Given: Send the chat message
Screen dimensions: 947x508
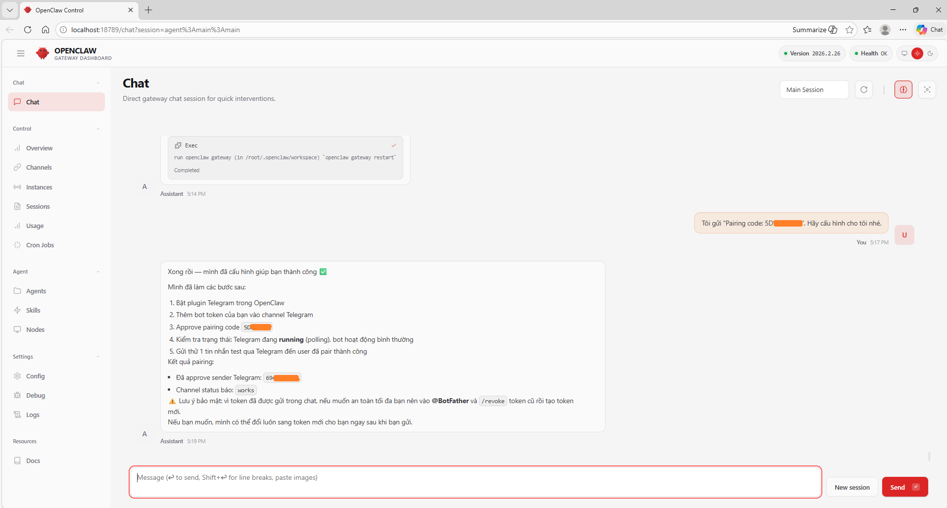Looking at the screenshot, I should click(905, 487).
